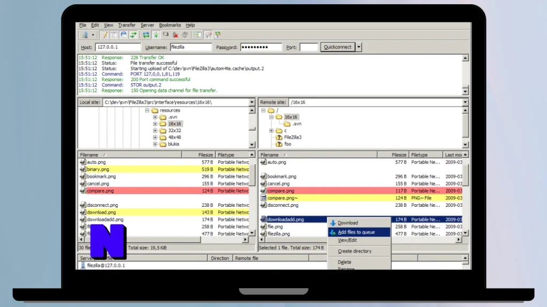The height and width of the screenshot is (307, 547).
Task: Open the Server menu
Action: tap(147, 25)
